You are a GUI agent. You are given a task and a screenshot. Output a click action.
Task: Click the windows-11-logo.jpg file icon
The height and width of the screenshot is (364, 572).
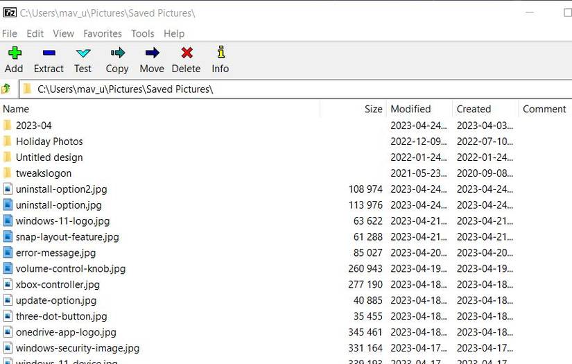coord(8,220)
